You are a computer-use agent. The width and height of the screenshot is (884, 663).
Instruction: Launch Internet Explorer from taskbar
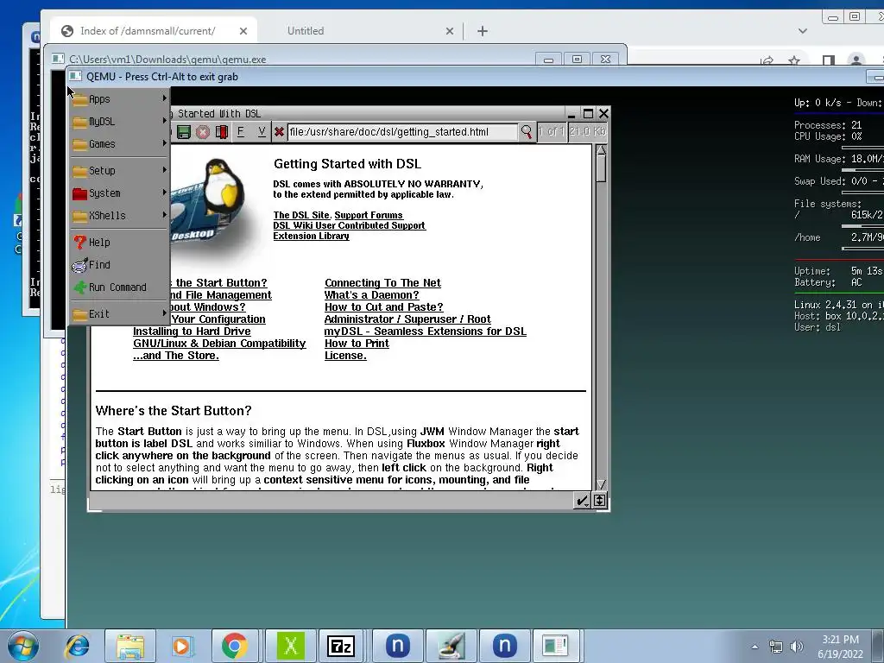(77, 646)
